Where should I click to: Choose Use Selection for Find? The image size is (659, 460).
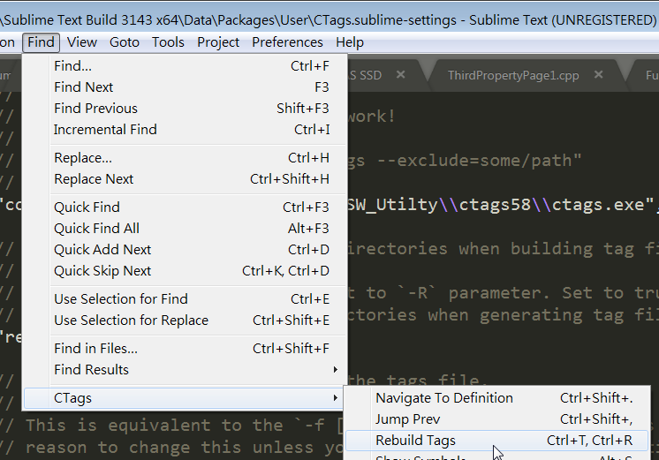click(x=185, y=299)
